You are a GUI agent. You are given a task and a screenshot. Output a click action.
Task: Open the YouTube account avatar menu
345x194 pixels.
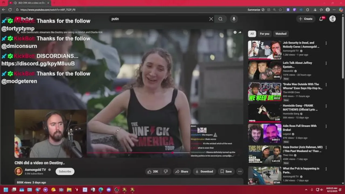333,19
